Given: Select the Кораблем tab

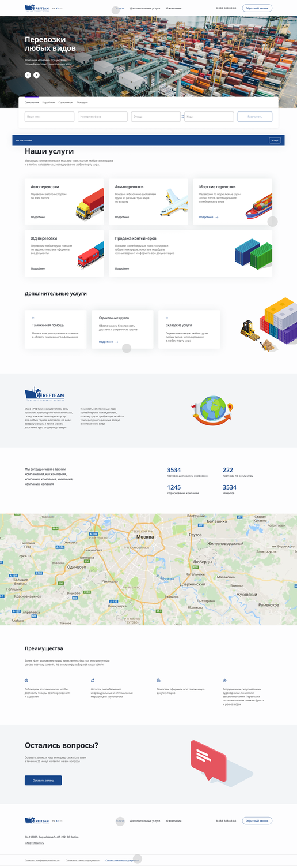Looking at the screenshot, I should tap(48, 102).
